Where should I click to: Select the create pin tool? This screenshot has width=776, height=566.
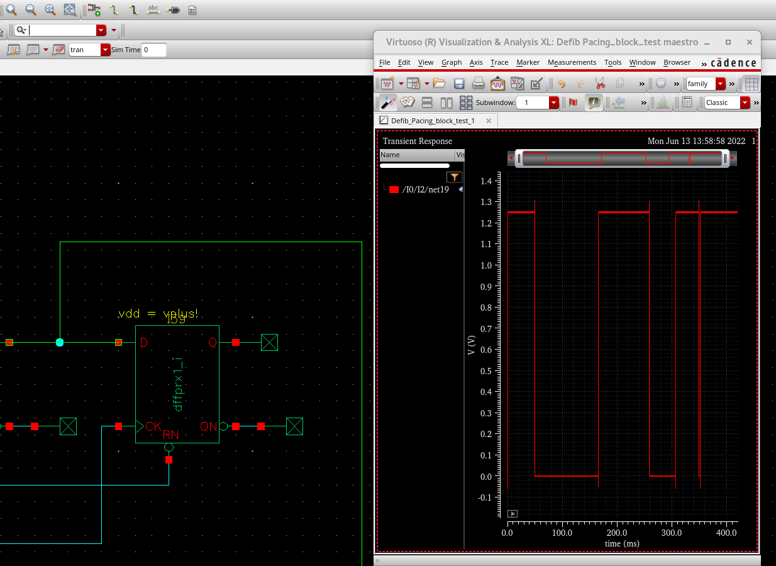coord(174,9)
